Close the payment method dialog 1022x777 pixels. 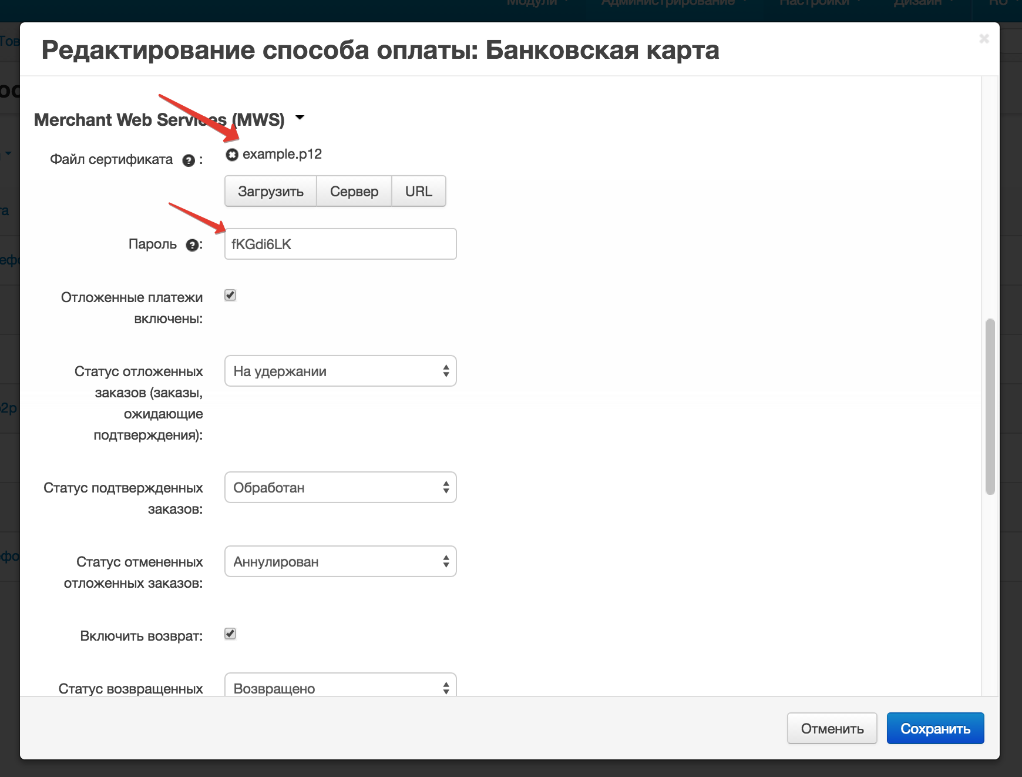click(x=984, y=39)
